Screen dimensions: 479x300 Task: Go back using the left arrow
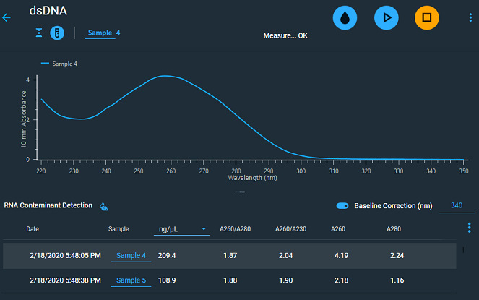7,17
